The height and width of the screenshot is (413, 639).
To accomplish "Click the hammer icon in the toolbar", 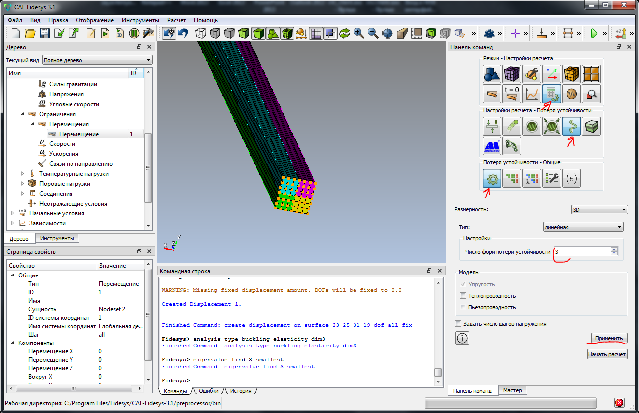I will [x=148, y=33].
